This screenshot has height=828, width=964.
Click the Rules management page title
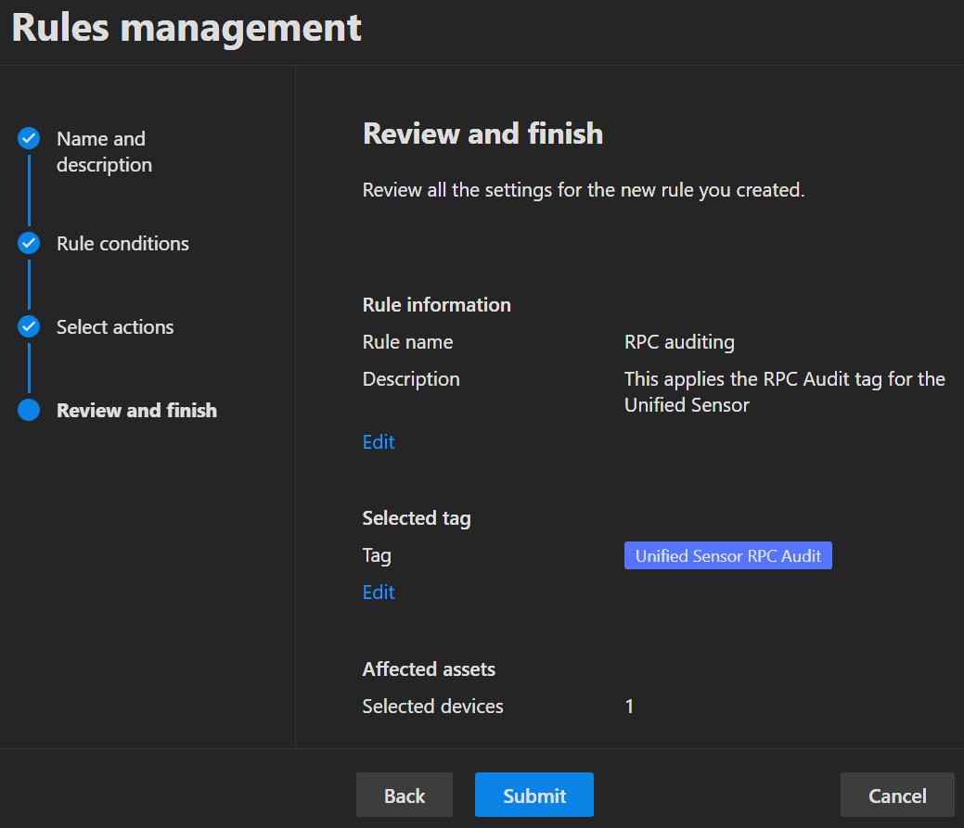[x=186, y=28]
